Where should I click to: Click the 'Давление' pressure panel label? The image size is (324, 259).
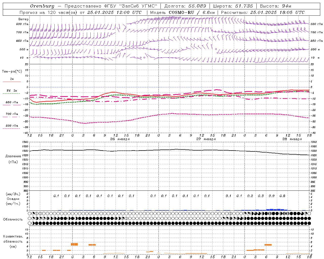13,156
